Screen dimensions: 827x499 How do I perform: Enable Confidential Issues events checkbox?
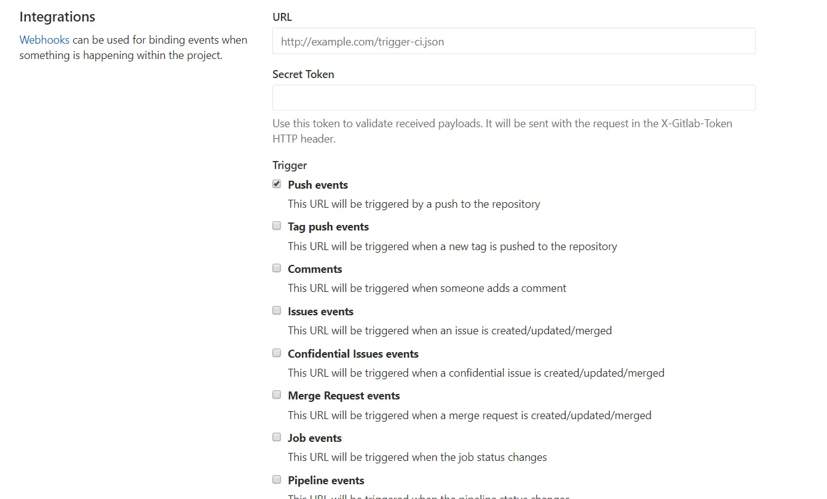tap(277, 353)
